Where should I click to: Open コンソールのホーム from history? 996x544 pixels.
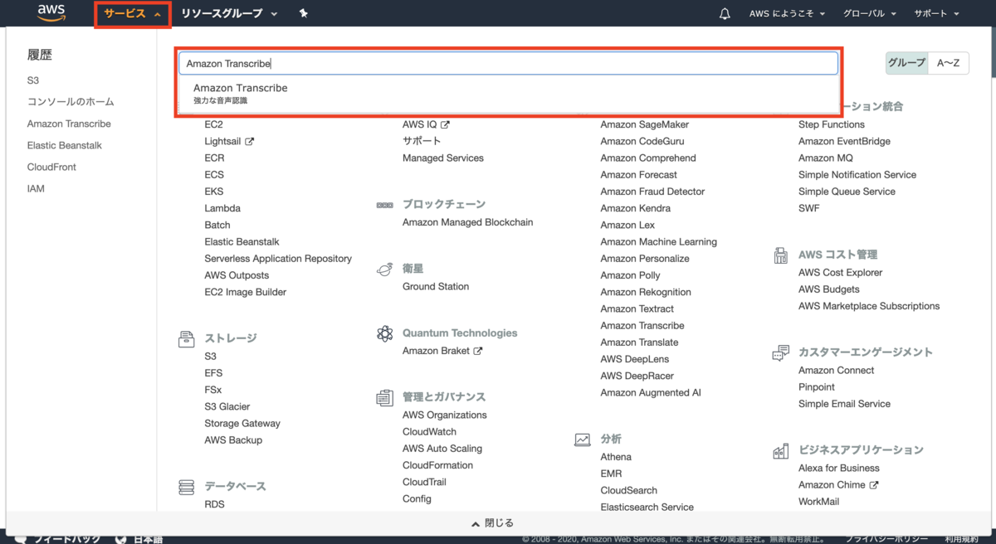[x=71, y=102]
